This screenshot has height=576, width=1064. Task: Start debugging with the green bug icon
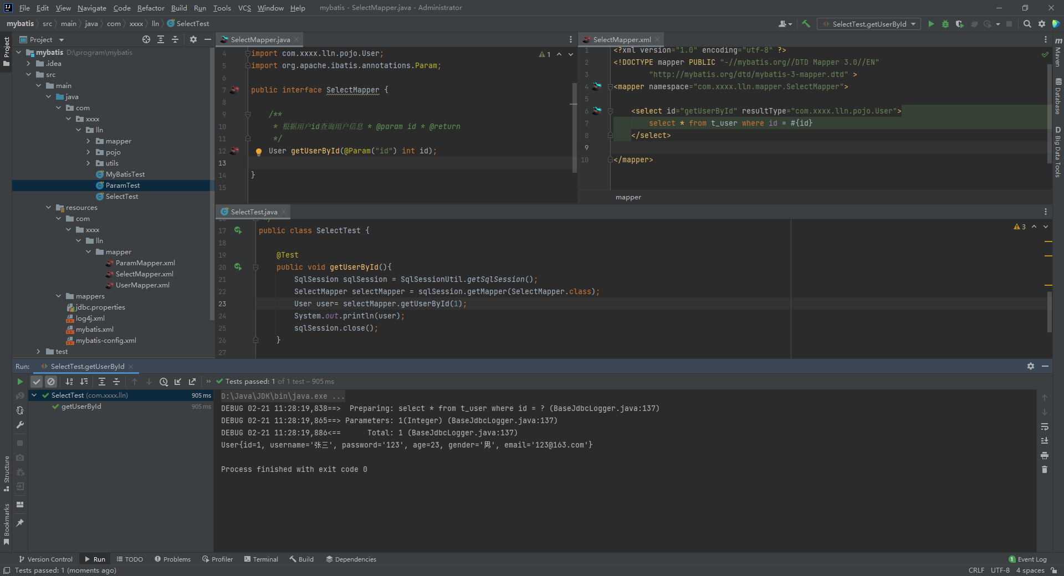click(945, 24)
